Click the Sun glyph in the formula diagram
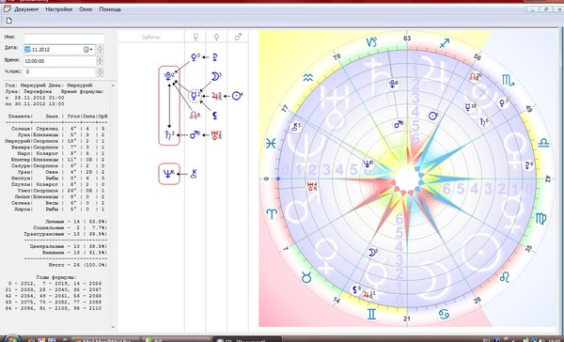 click(x=237, y=96)
